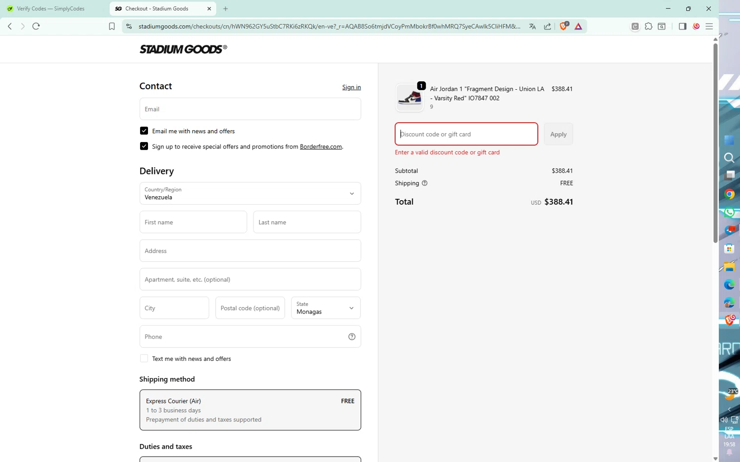Screen dimensions: 740x462
Task: Click the ESP LAA language indicator
Action: click(729, 432)
